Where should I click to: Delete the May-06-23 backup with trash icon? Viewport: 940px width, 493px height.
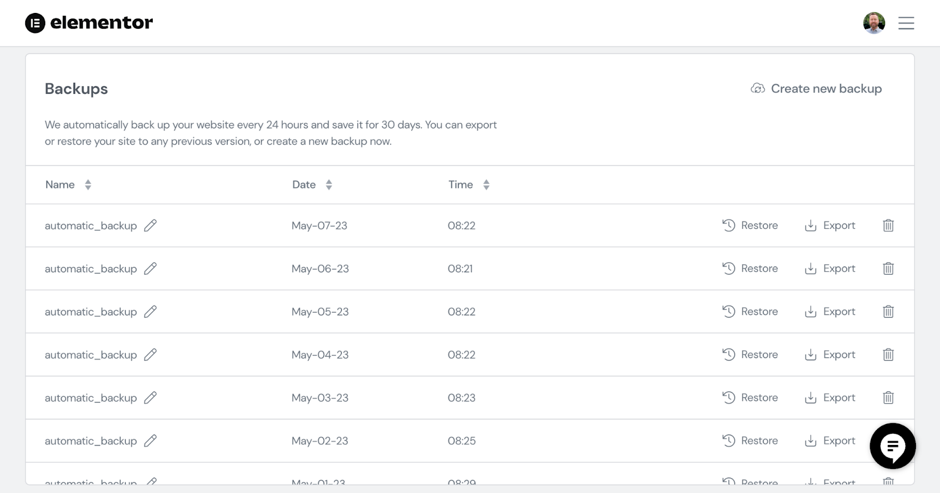[888, 268]
